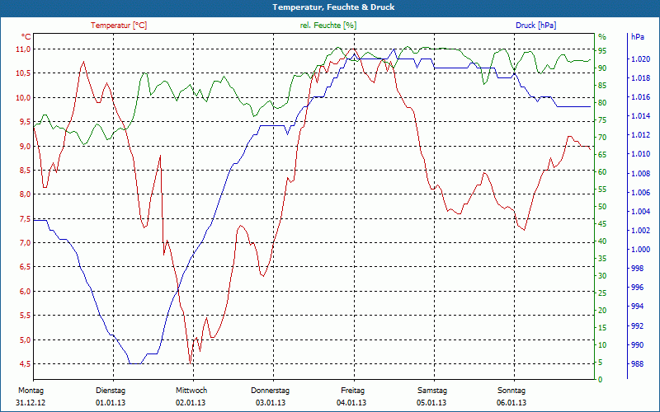Click the 'Donnerstag' day label
The width and height of the screenshot is (660, 412).
(271, 391)
